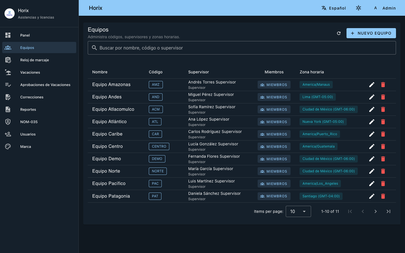
Task: Go to next page of teams
Action: (x=375, y=211)
